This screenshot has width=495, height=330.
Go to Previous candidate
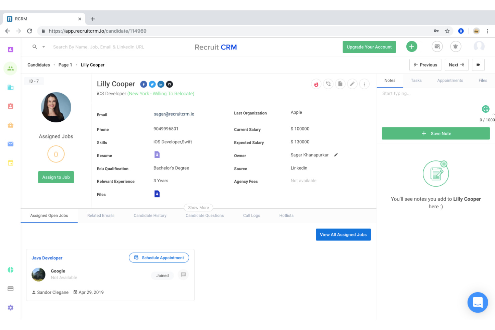point(425,65)
